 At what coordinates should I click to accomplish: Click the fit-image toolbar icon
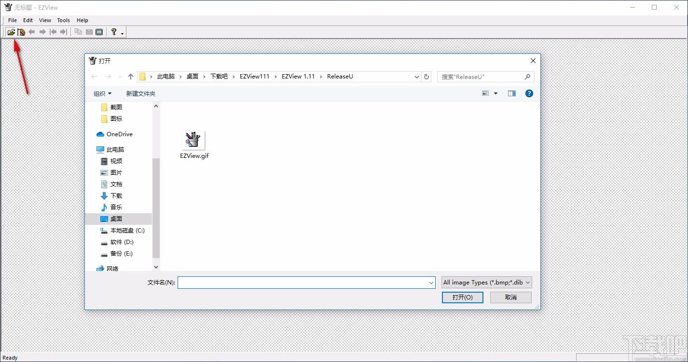tap(89, 32)
